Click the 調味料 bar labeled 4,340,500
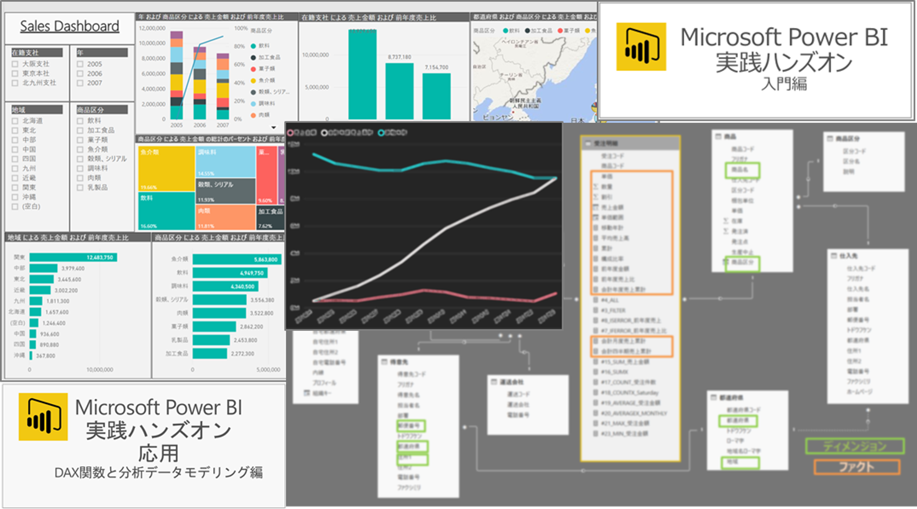Image resolution: width=917 pixels, height=509 pixels. click(x=226, y=287)
